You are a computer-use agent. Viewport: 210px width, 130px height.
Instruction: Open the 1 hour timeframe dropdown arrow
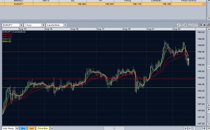[x=43, y=25]
